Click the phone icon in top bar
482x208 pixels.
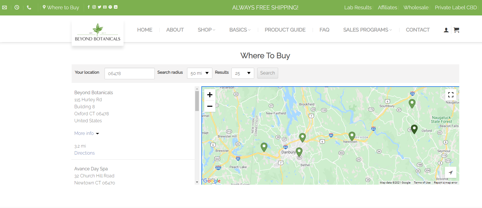click(x=29, y=8)
